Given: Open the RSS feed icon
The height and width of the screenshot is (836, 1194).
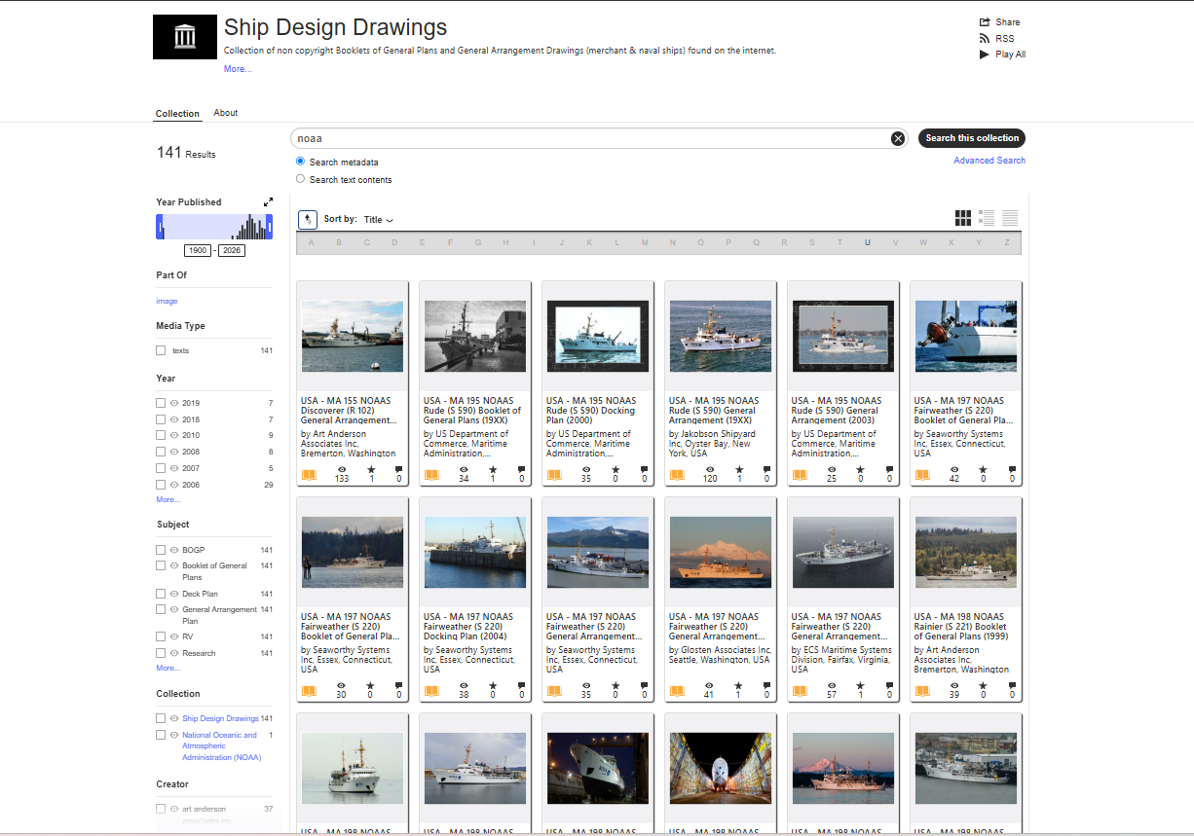Looking at the screenshot, I should click(x=985, y=39).
